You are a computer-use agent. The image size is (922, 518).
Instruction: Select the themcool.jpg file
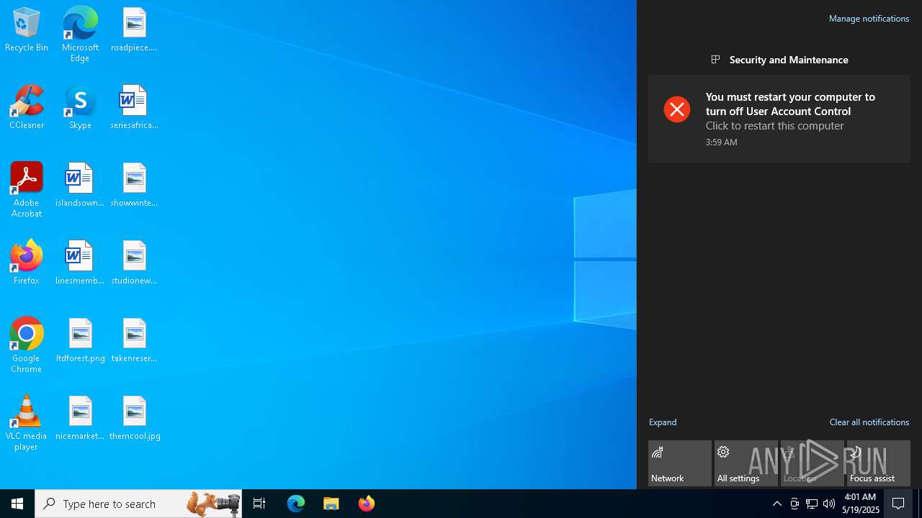point(134,419)
